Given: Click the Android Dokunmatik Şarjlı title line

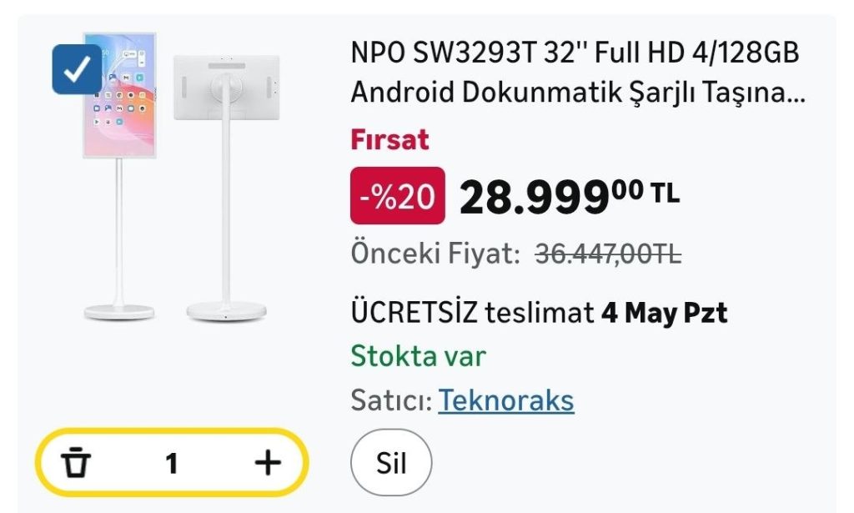Looking at the screenshot, I should (x=578, y=93).
